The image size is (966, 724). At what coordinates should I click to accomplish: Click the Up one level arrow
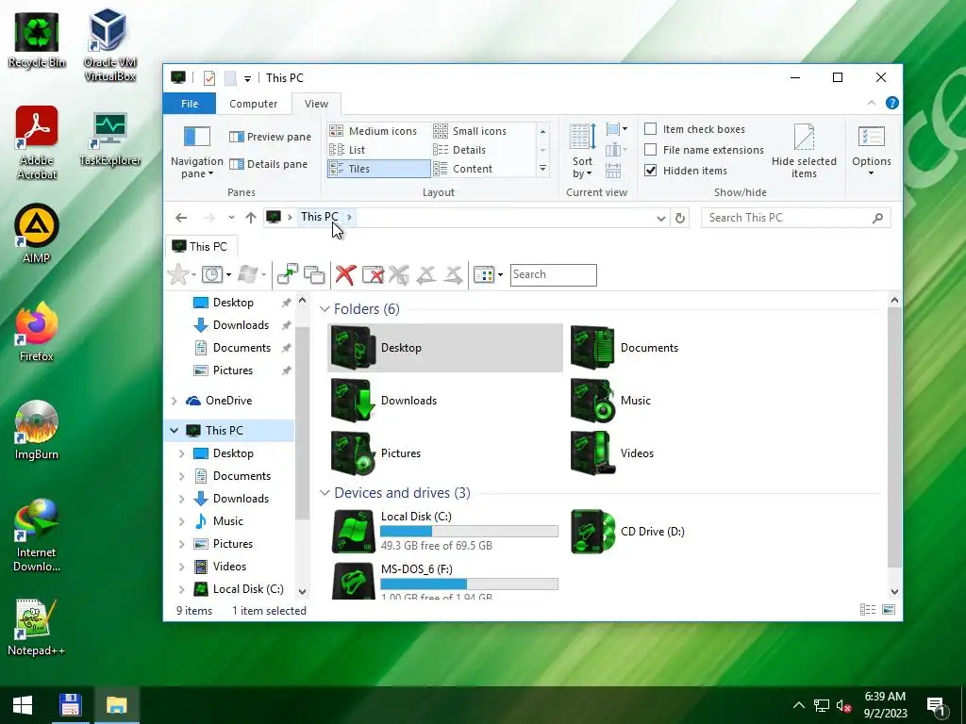click(x=251, y=218)
